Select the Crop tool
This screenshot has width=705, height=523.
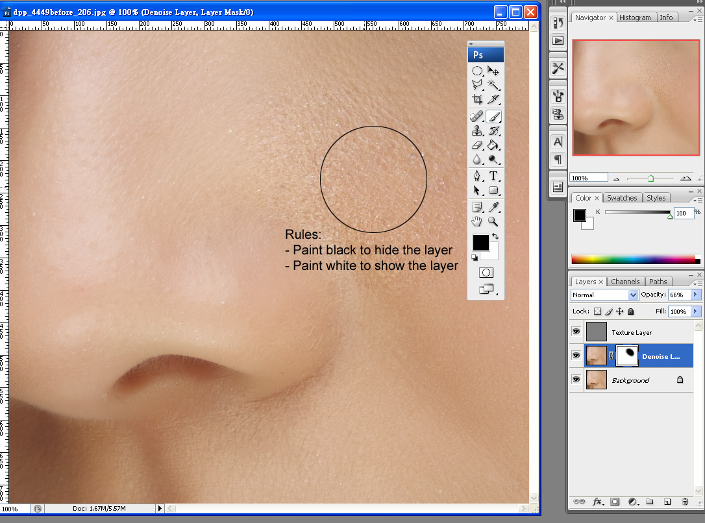(477, 99)
